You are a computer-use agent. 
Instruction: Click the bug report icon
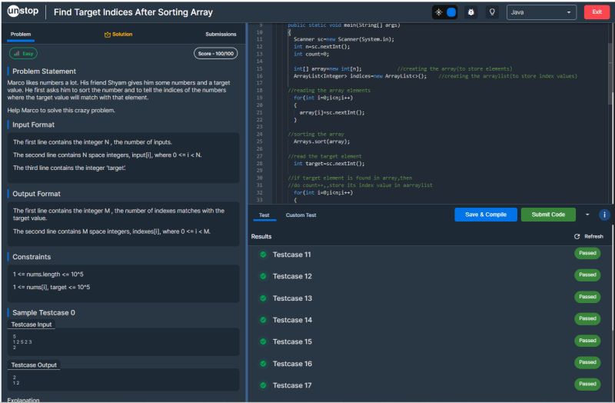pos(472,12)
